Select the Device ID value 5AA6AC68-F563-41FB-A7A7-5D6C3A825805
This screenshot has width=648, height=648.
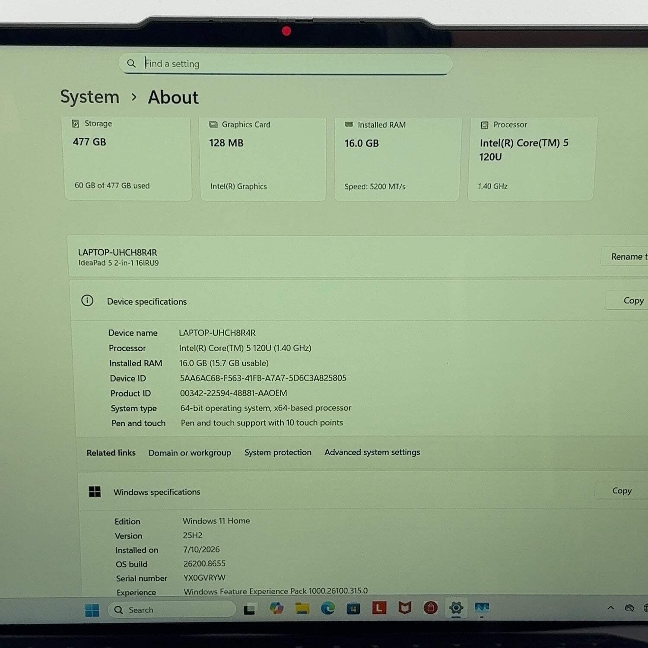pos(263,378)
